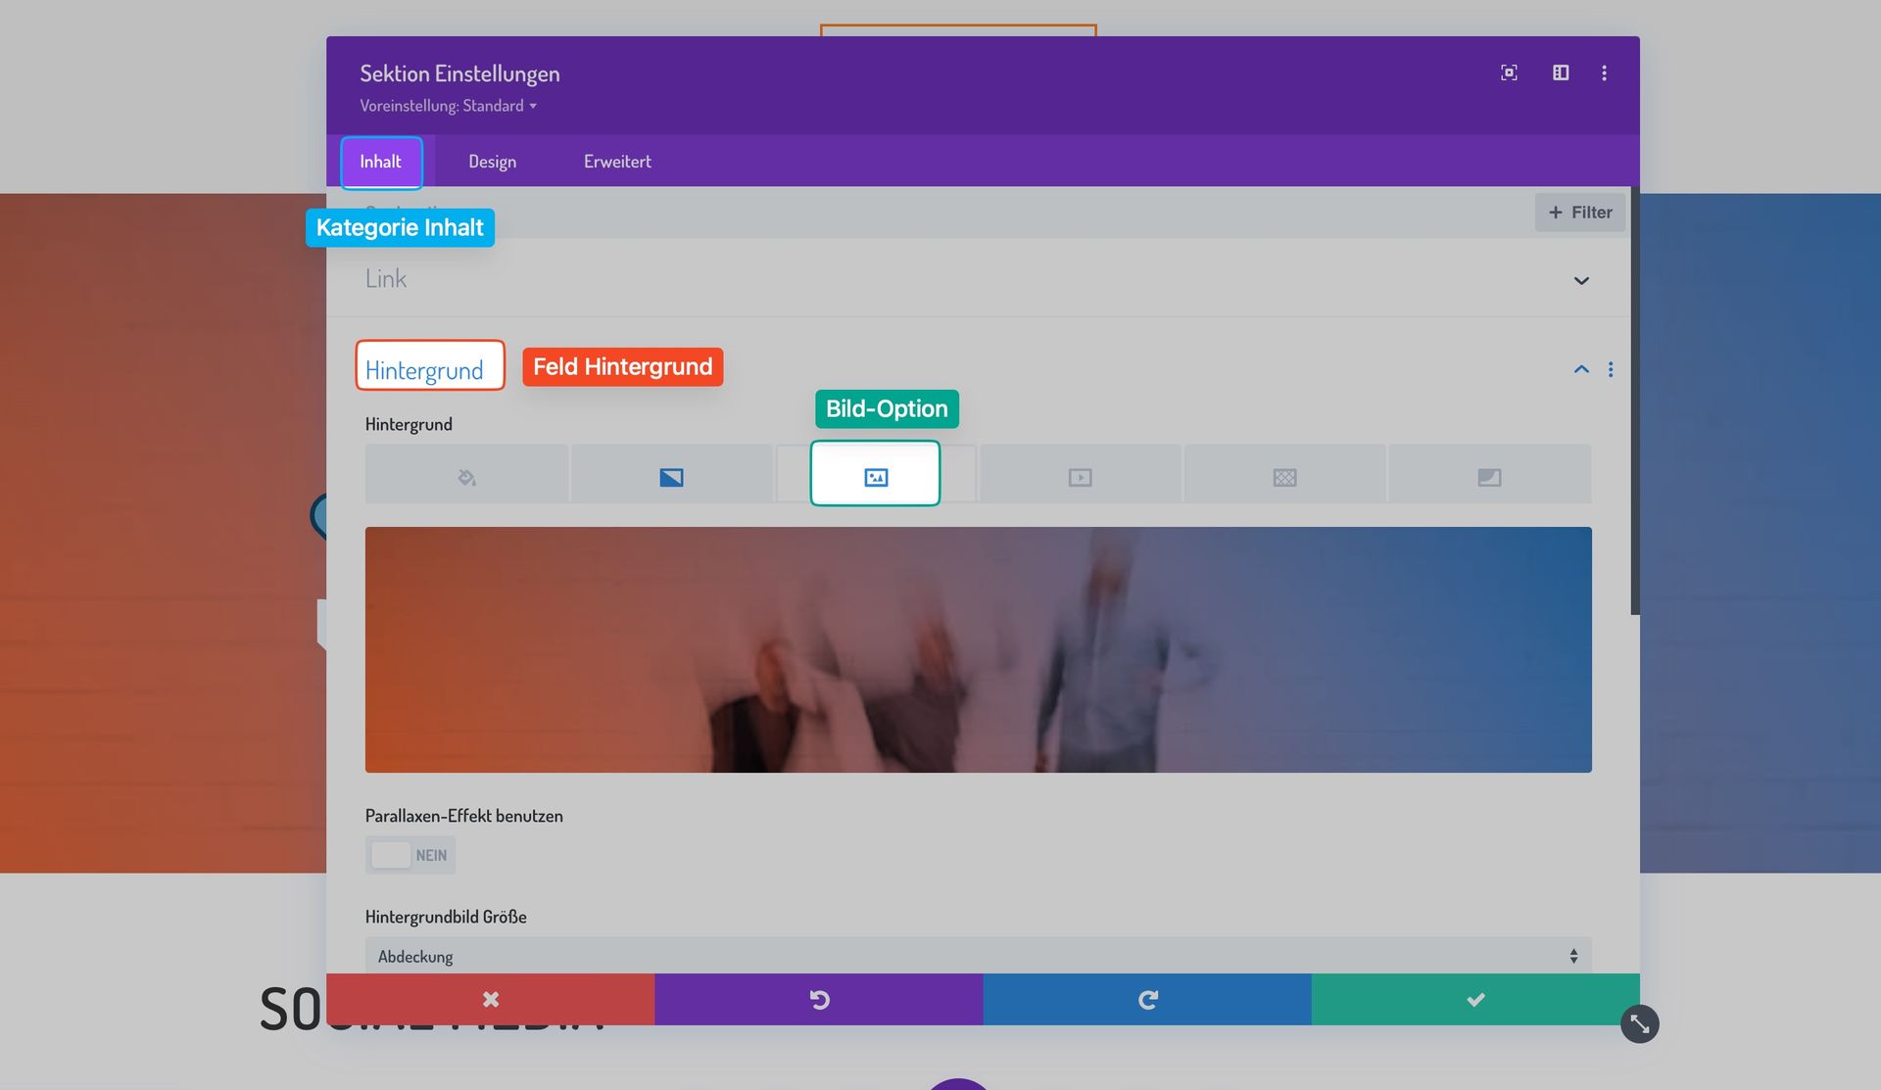
Task: Open Voreinstellung: Standard preset dropdown
Action: click(x=448, y=106)
